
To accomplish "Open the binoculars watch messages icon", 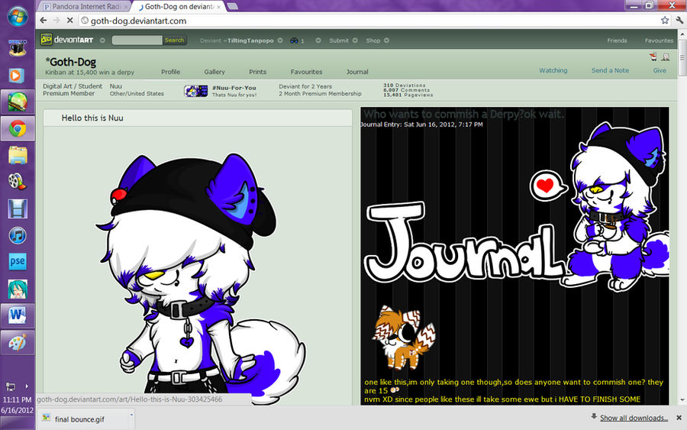I will point(294,40).
